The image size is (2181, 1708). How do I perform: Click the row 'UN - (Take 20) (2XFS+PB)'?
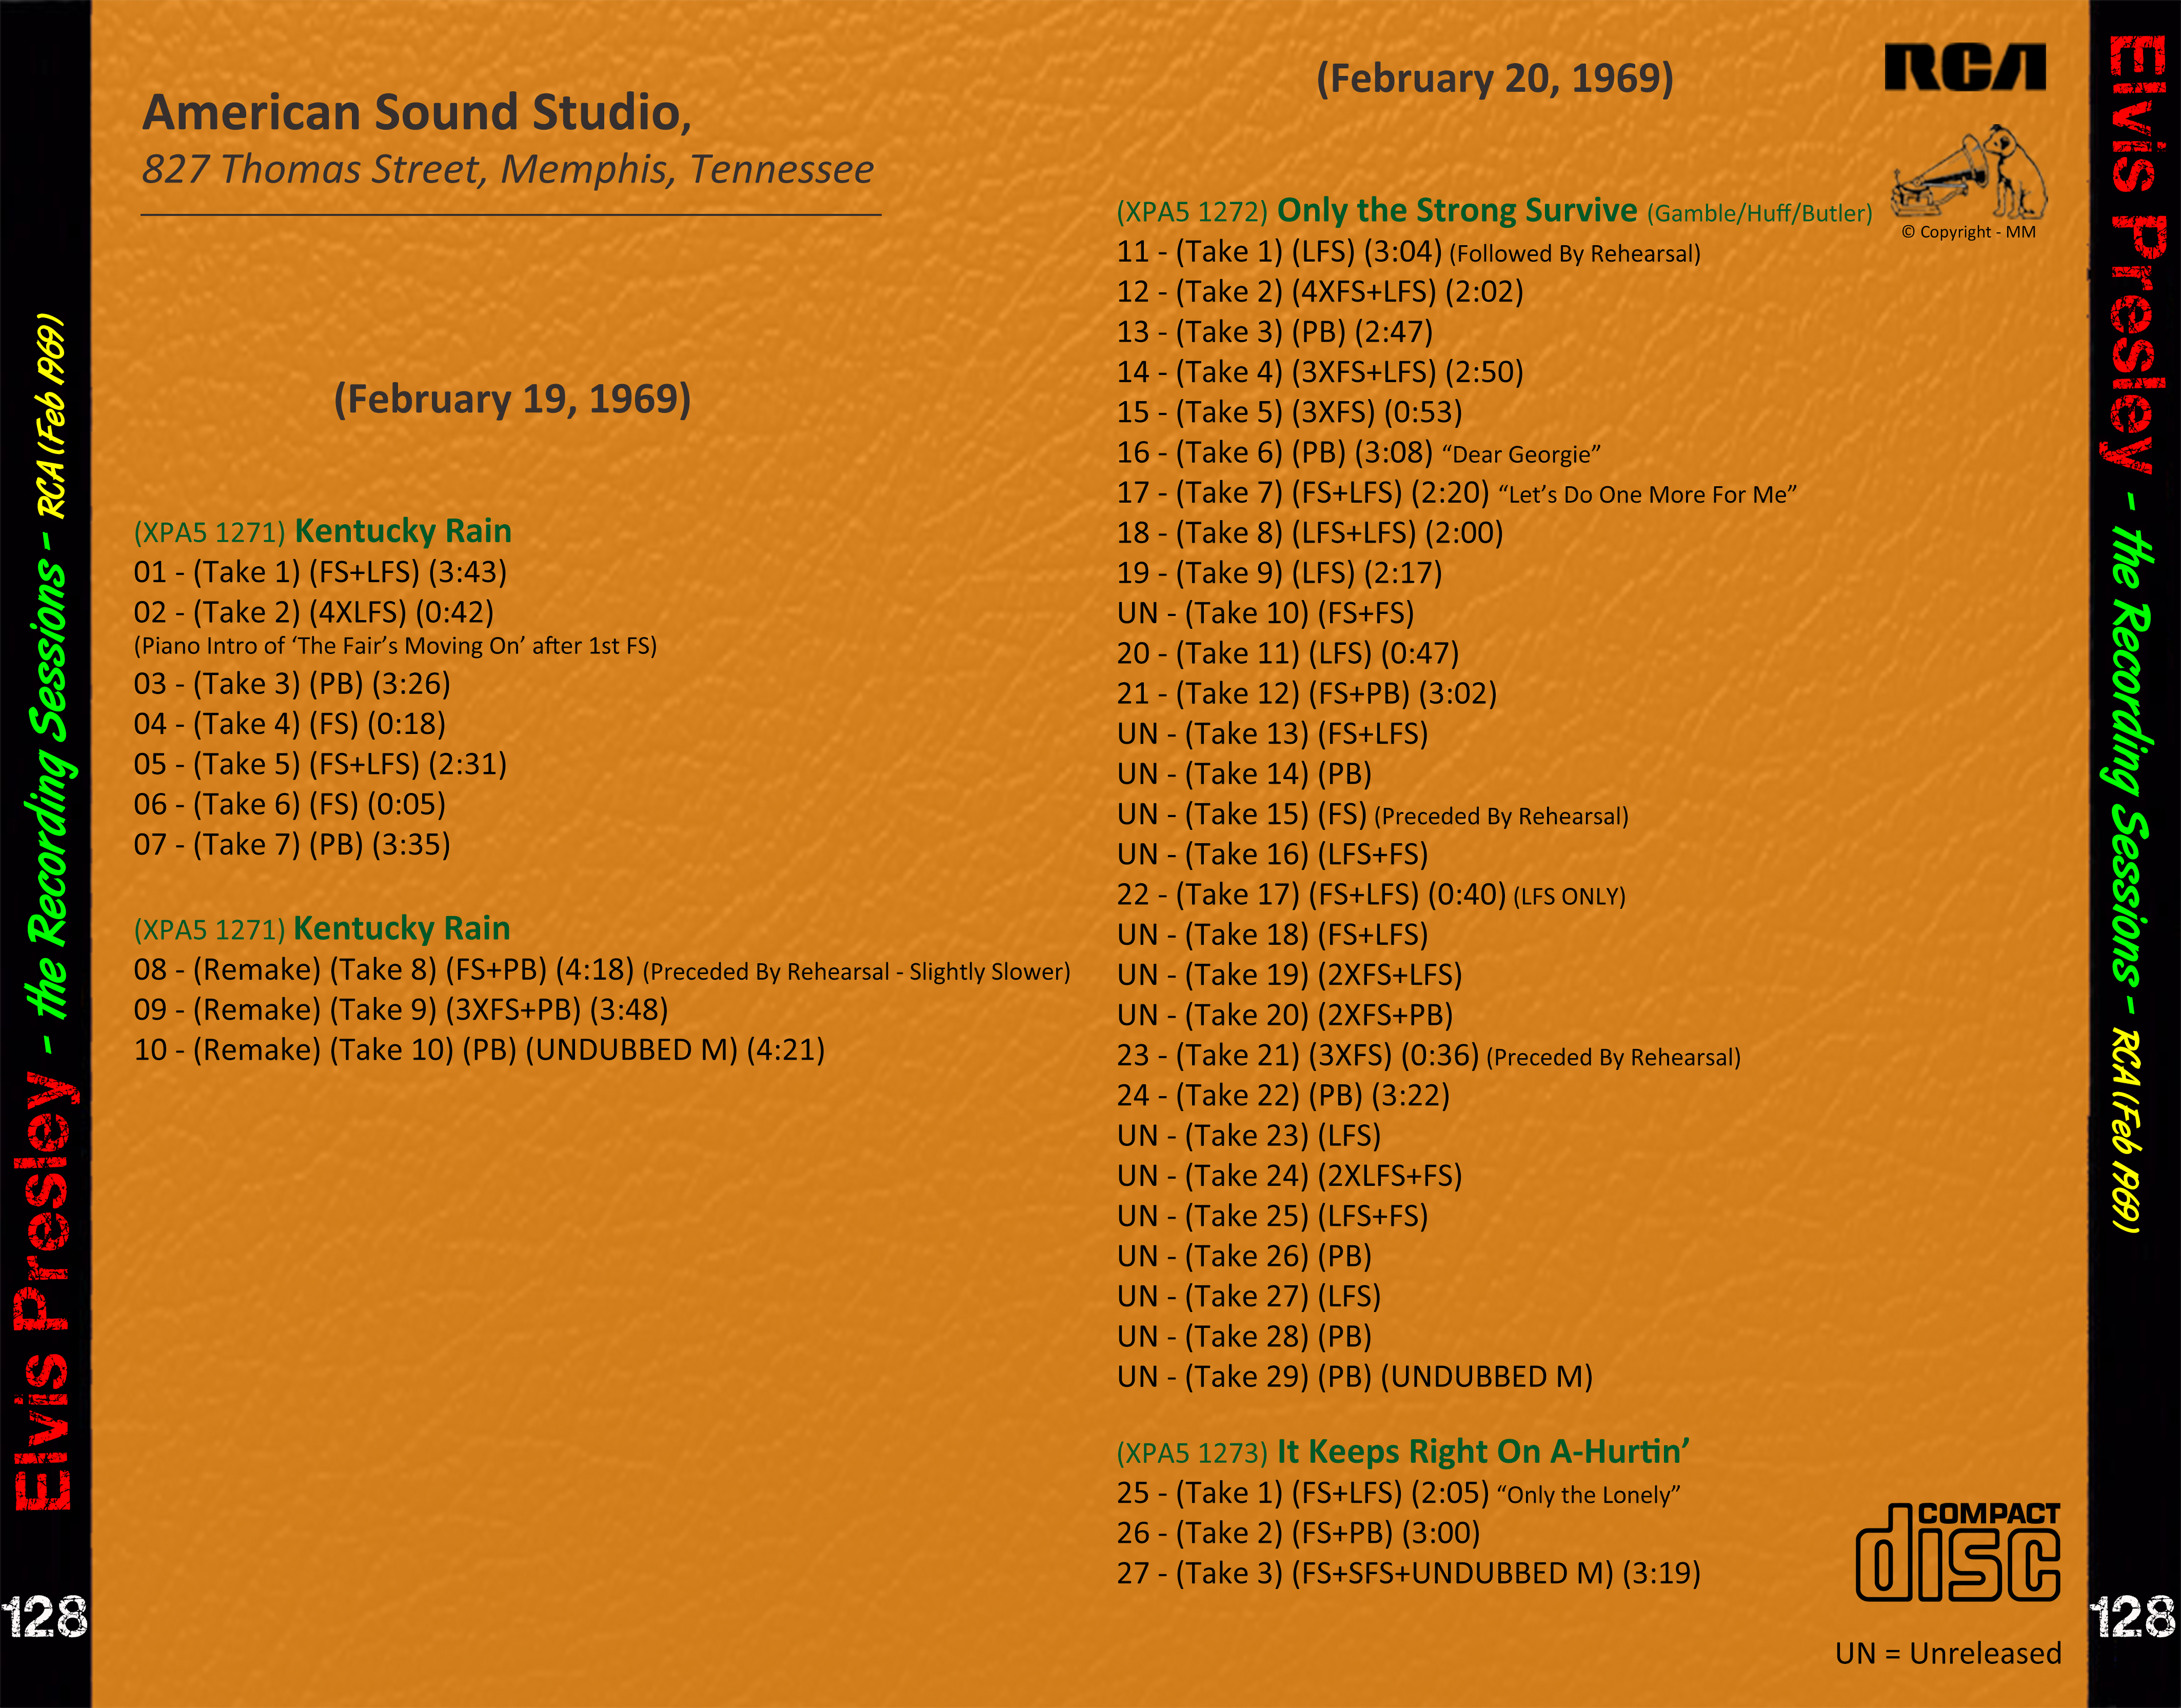pos(1286,1015)
